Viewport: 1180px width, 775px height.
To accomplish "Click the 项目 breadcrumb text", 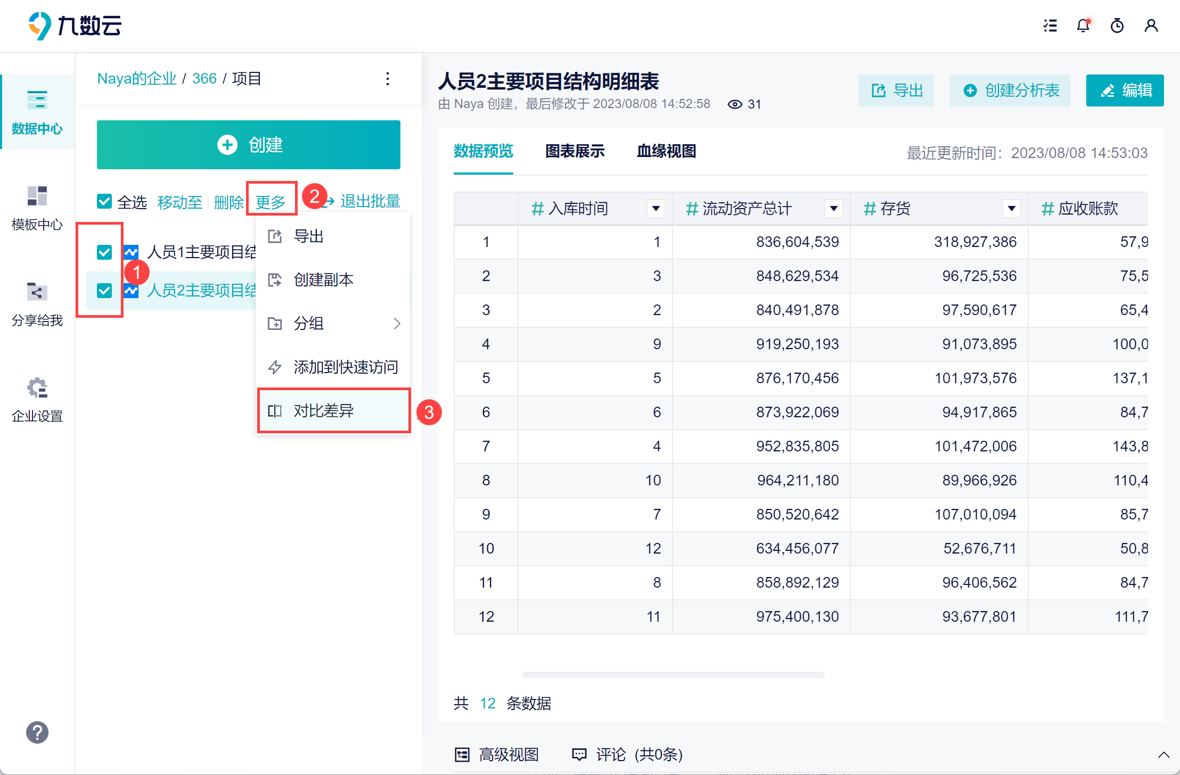I will pyautogui.click(x=247, y=79).
